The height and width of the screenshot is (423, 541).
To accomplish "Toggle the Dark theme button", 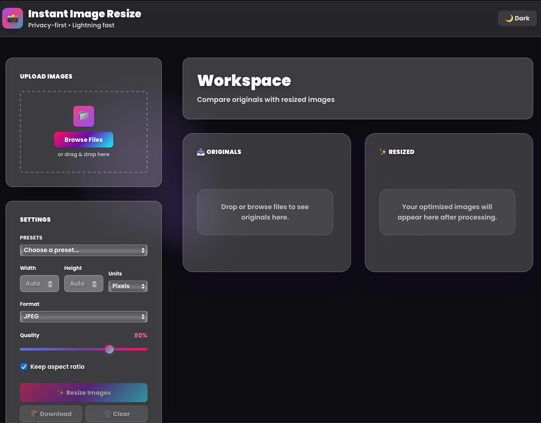I will 517,18.
